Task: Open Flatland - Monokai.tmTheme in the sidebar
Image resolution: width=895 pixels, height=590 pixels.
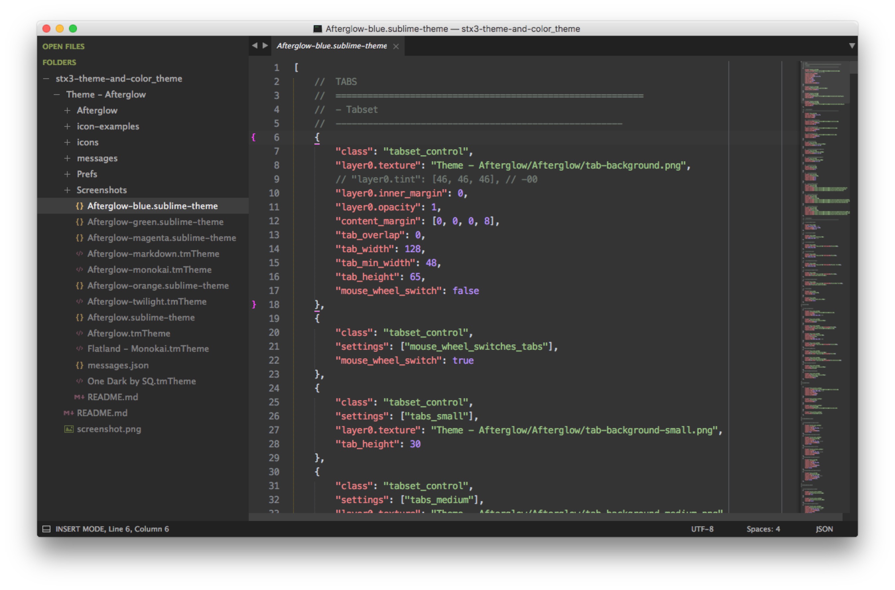Action: click(148, 349)
